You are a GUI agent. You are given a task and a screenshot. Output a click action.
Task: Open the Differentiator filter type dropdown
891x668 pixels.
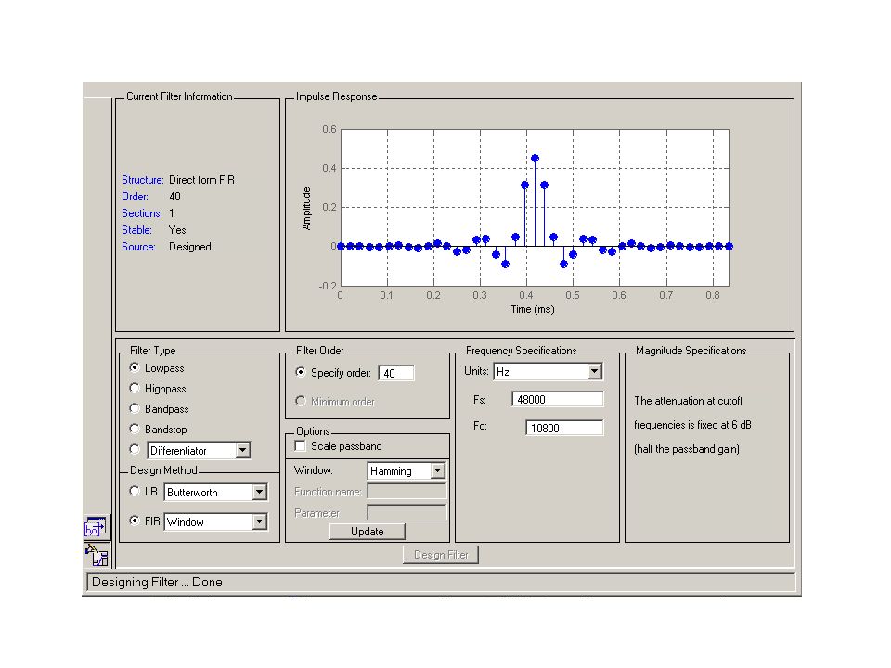tap(242, 451)
